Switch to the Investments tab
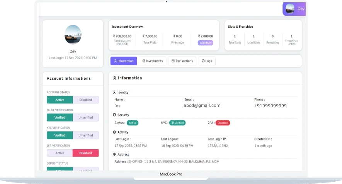342x184 pixels. coord(153,61)
